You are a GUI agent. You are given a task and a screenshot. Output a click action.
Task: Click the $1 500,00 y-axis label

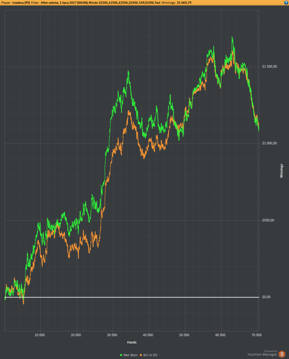(270, 66)
